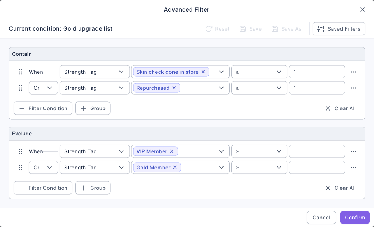Close the Advanced Filter dialog
This screenshot has width=374, height=227.
tap(363, 9)
